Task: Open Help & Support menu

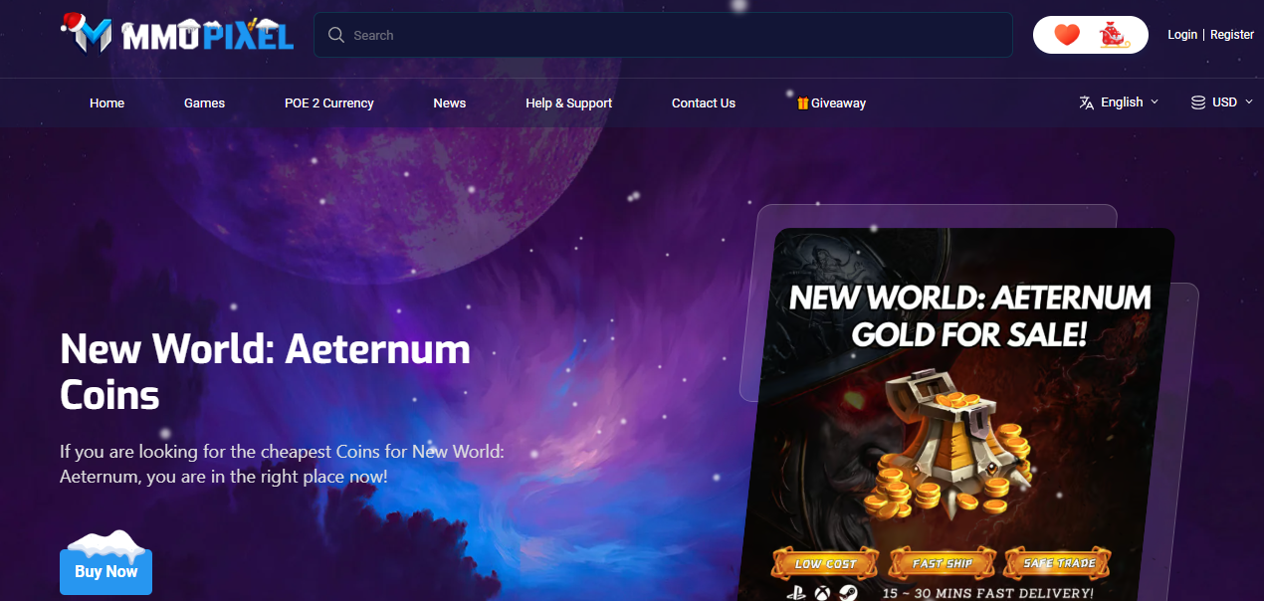Action: [x=568, y=103]
